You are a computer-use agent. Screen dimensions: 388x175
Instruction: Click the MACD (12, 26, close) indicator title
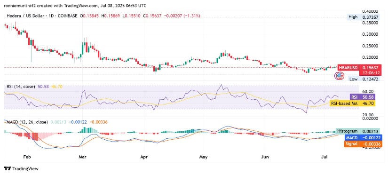point(27,122)
